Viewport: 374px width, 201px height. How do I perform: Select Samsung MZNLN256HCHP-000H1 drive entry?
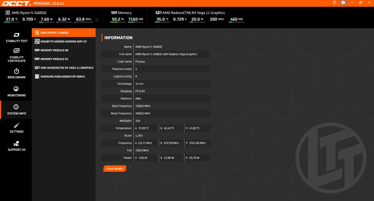pos(64,77)
